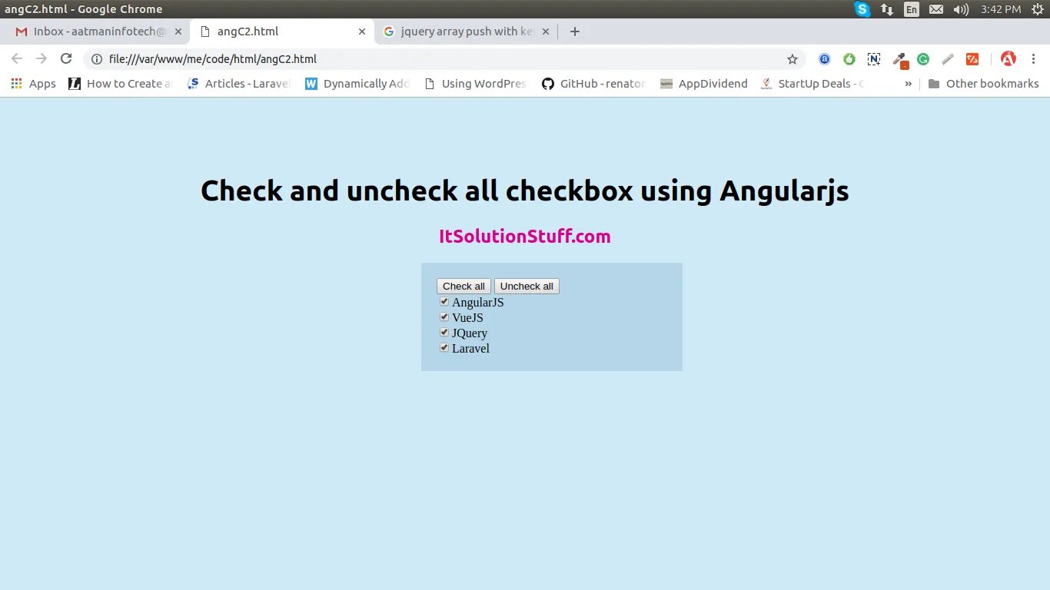The image size is (1050, 590).
Task: Click the browser forward arrow
Action: click(42, 59)
